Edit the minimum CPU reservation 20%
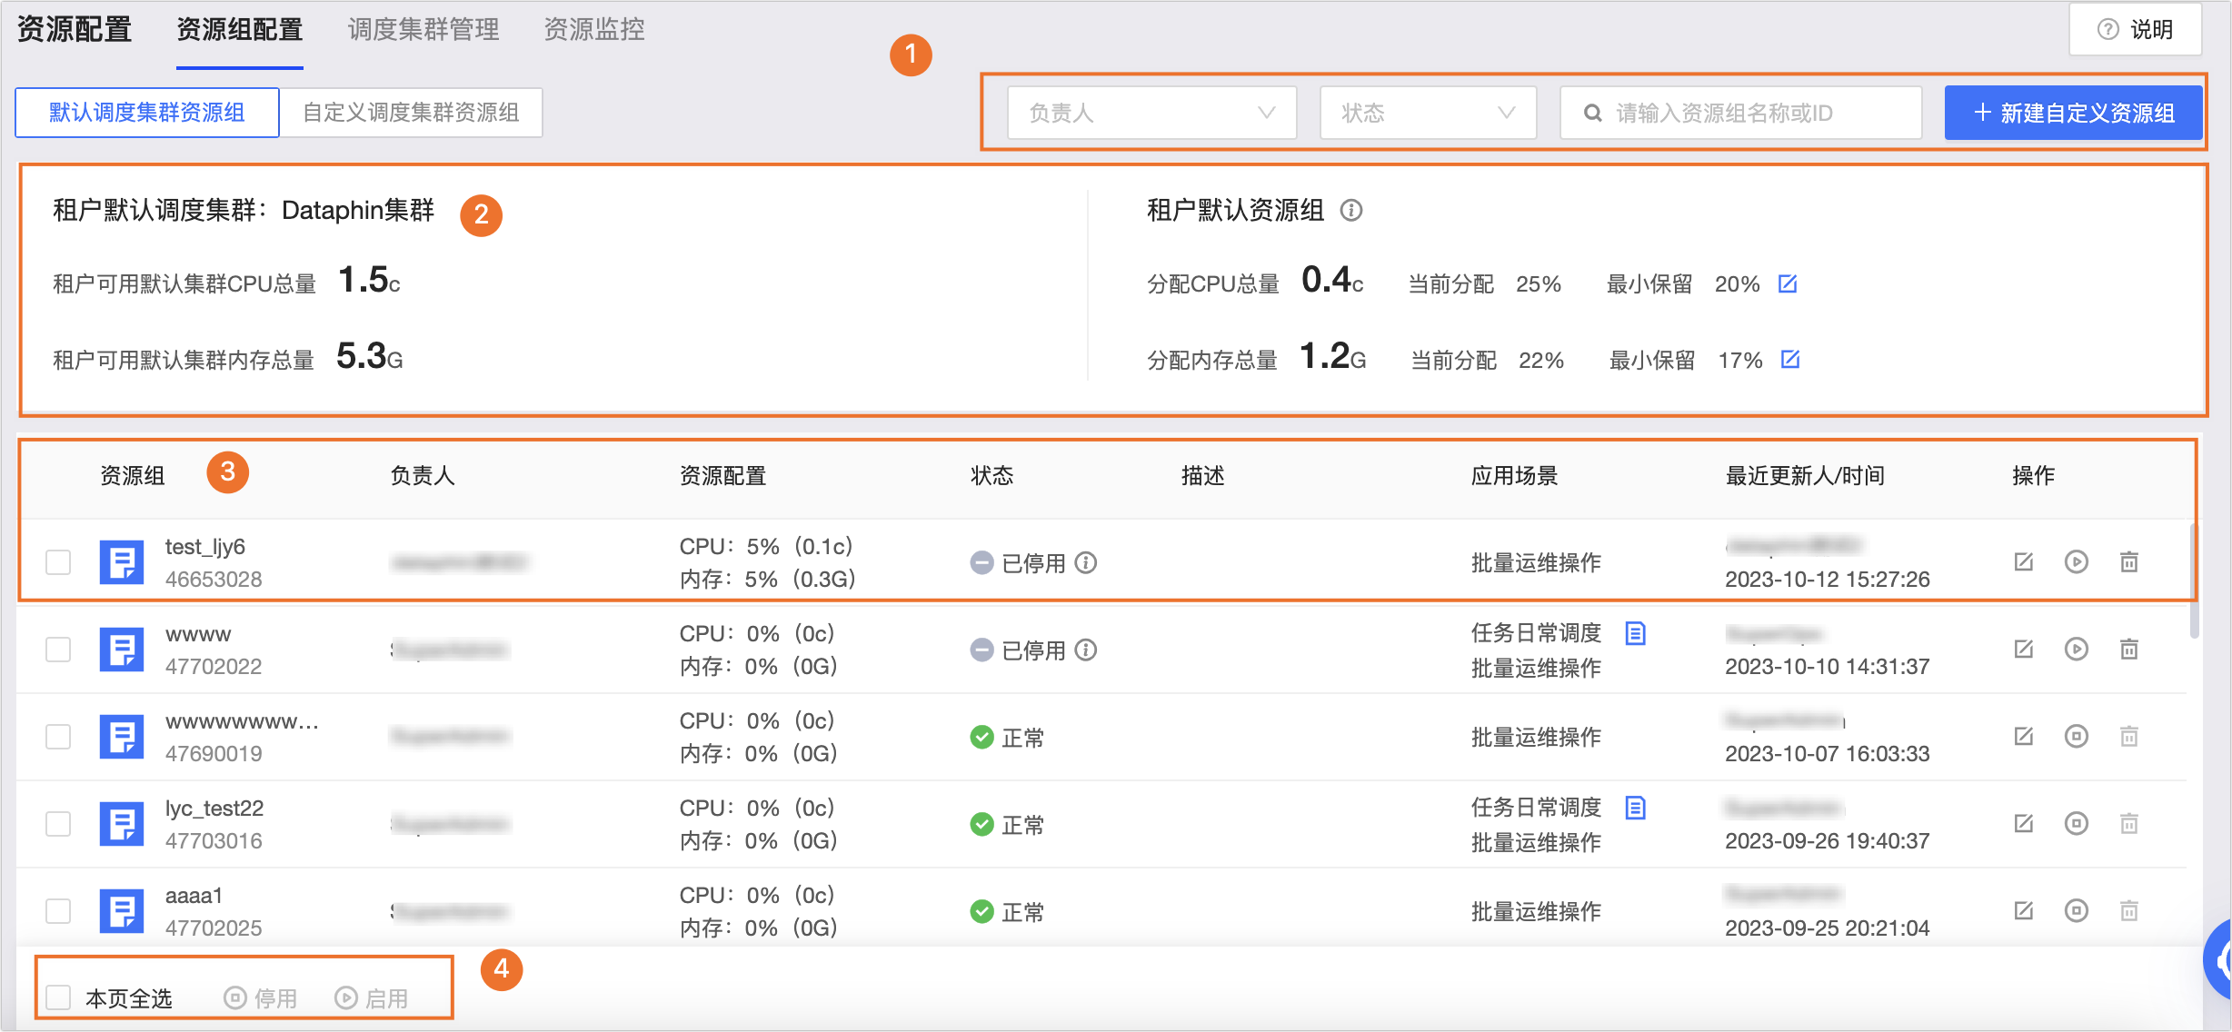2232x1032 pixels. pyautogui.click(x=1788, y=283)
